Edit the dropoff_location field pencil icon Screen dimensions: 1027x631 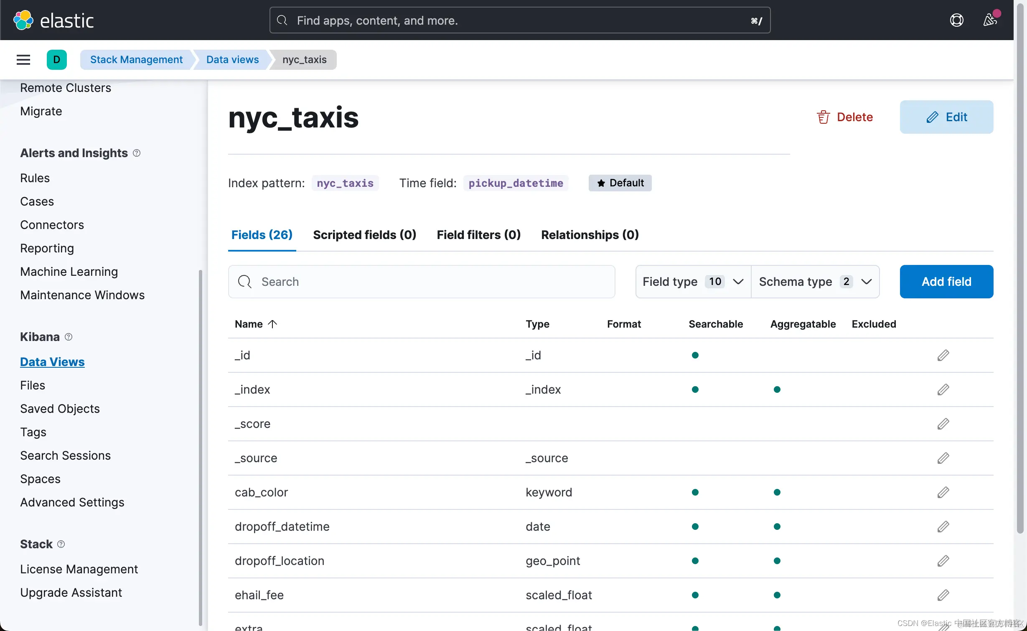pyautogui.click(x=943, y=561)
